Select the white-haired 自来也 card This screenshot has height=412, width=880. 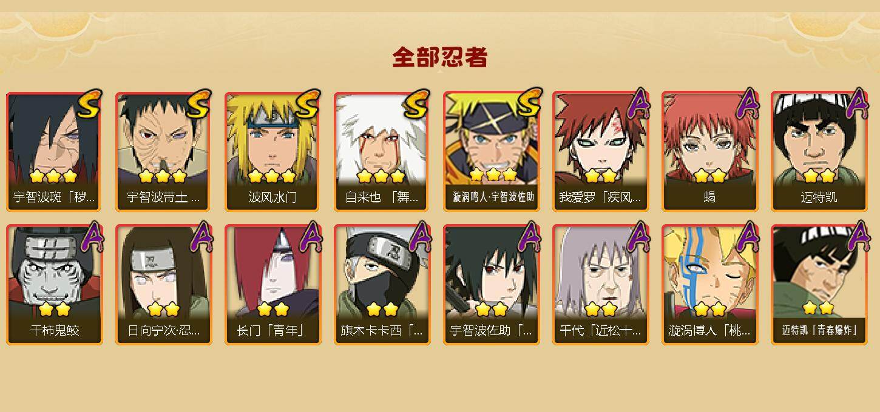pyautogui.click(x=382, y=151)
